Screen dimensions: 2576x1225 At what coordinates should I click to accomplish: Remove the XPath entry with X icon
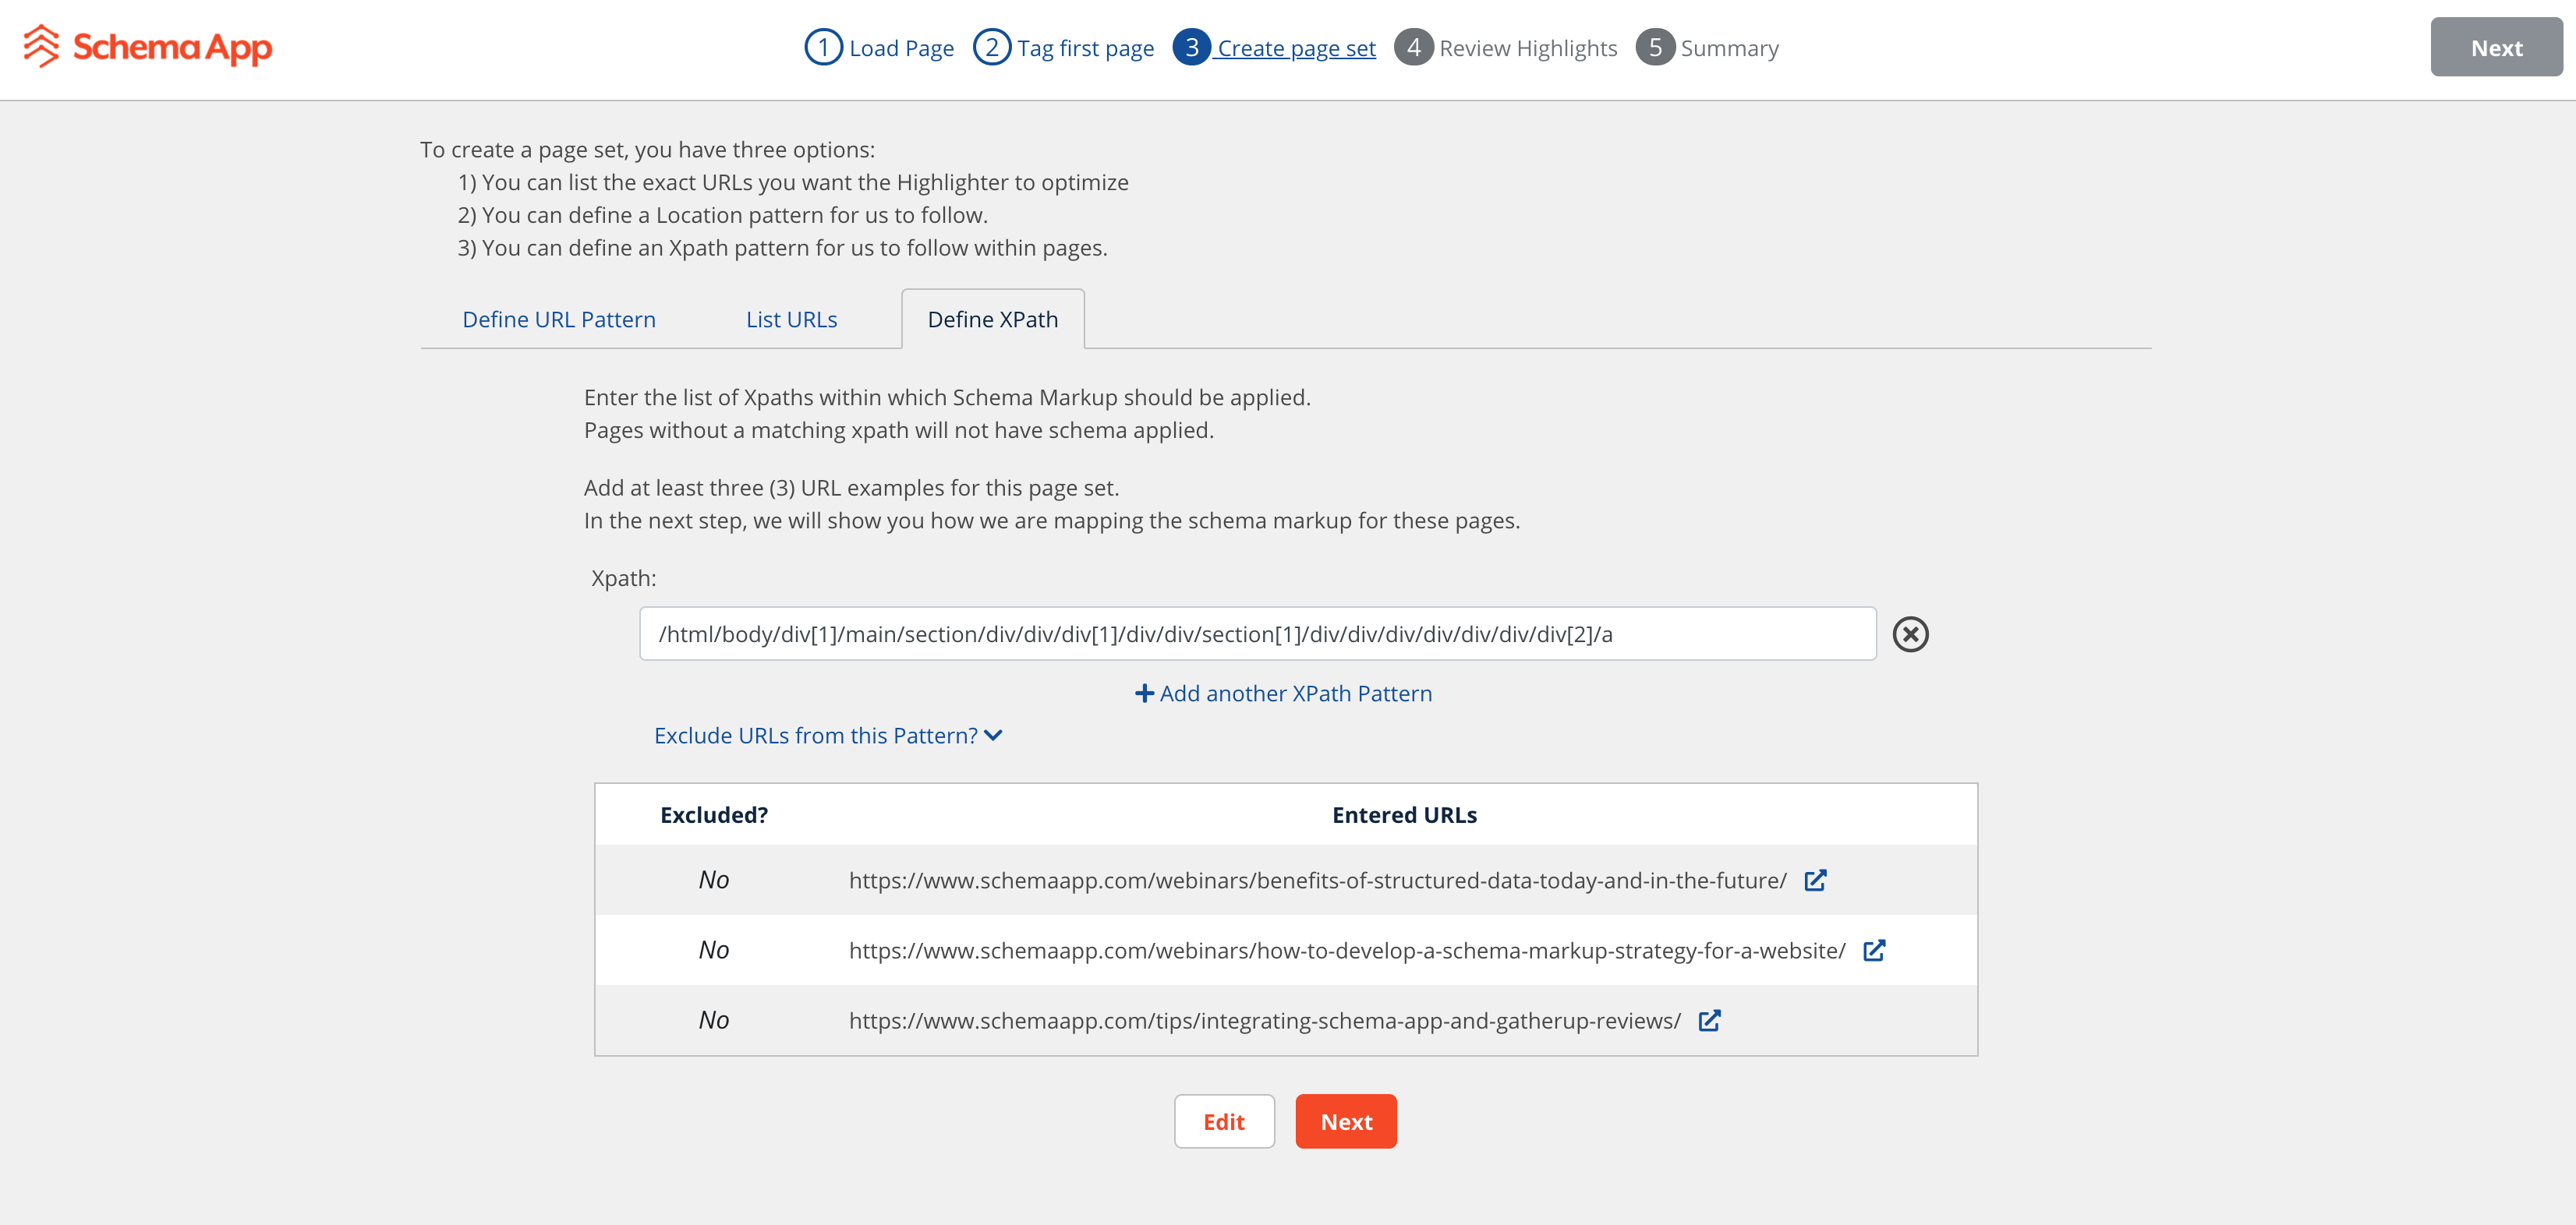1909,634
